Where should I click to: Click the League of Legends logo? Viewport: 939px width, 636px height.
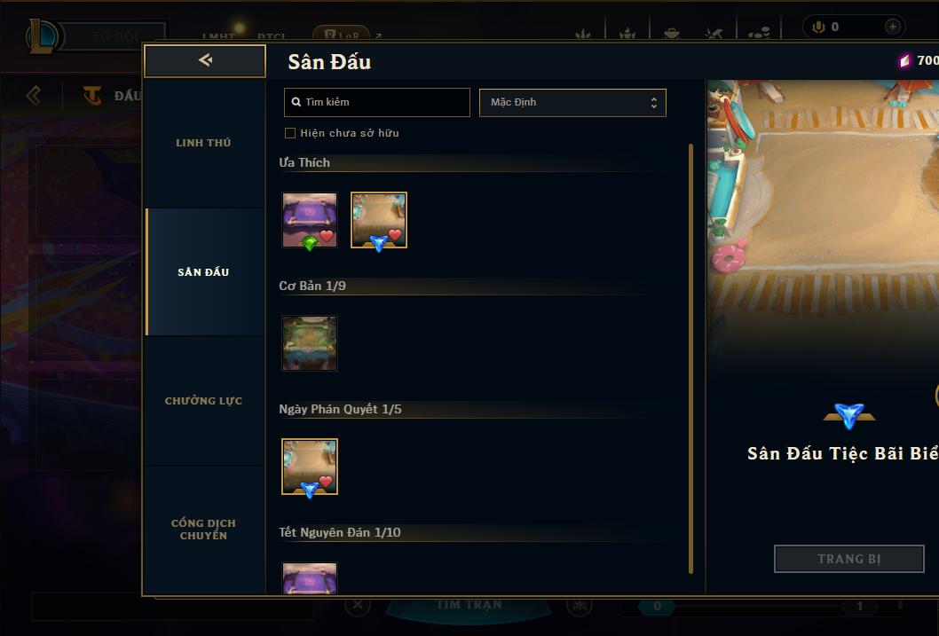pos(43,35)
